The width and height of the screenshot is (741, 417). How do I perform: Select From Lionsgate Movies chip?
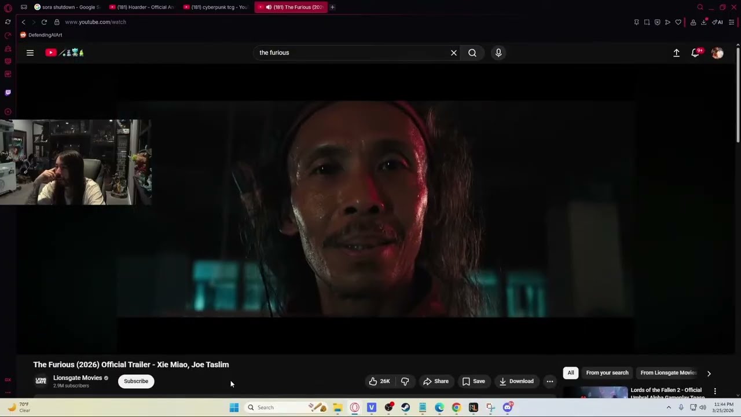668,373
